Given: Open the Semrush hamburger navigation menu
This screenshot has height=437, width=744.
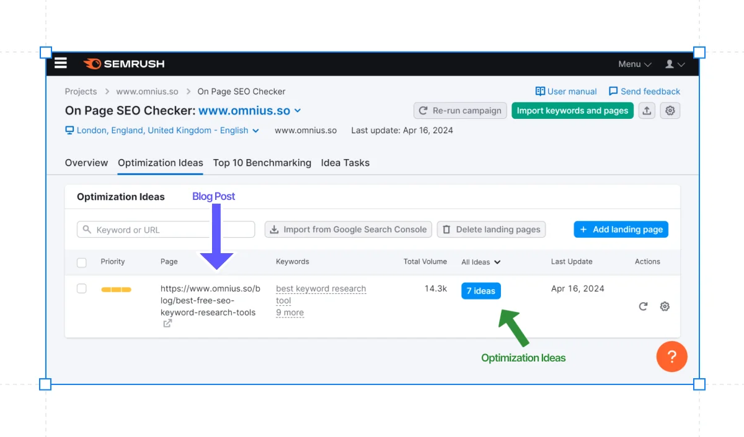Looking at the screenshot, I should pos(60,64).
